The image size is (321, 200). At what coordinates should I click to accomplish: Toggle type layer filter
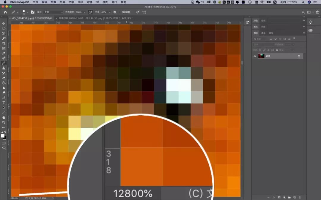click(x=280, y=39)
